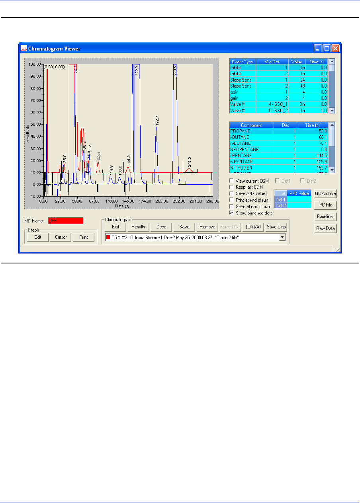Click the Det 2 A/D value cell
This screenshot has height=503, width=360.
pos(299,205)
